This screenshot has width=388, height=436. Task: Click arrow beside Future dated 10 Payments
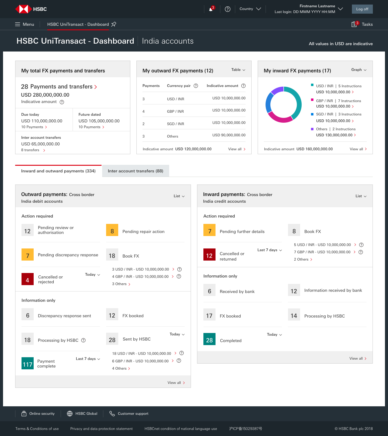click(x=103, y=127)
